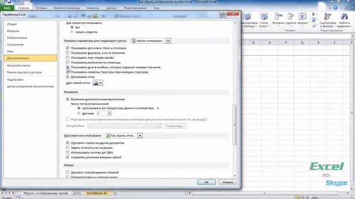355x199 pixels.
Task: Click the zoom slider in status bar
Action: 337,198
